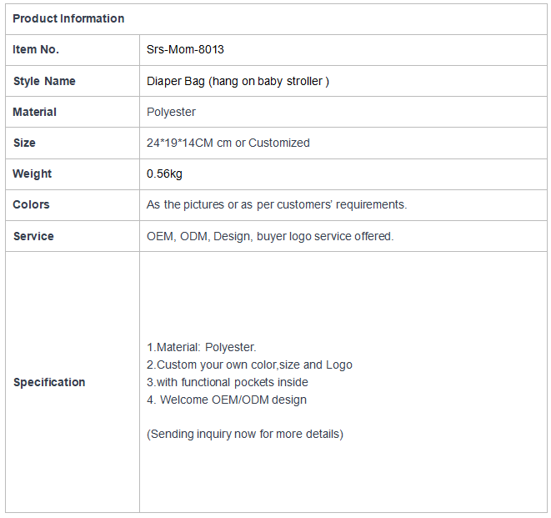Select the Size label cell
The image size is (551, 518).
pyautogui.click(x=73, y=143)
